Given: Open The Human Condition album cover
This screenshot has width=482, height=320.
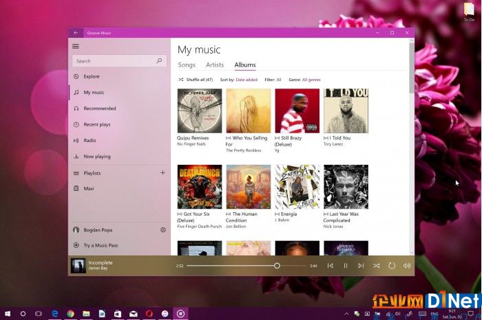Looking at the screenshot, I should (249, 187).
